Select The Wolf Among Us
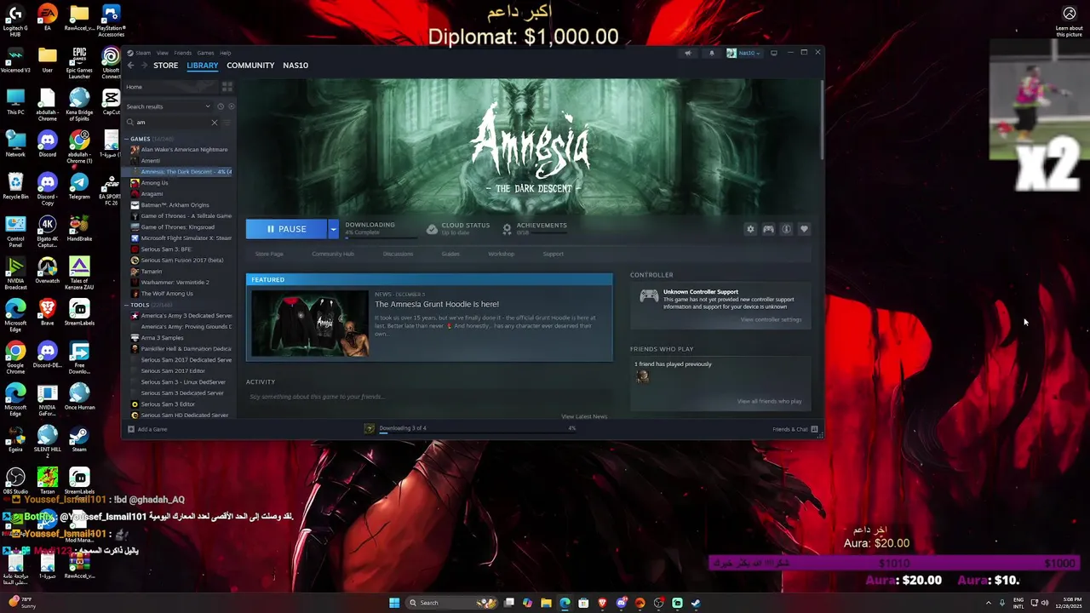The image size is (1090, 613). point(167,294)
